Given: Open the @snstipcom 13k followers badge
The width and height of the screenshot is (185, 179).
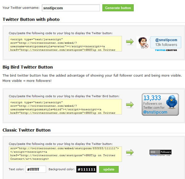Looking at the screenshot, I should [x=166, y=42].
